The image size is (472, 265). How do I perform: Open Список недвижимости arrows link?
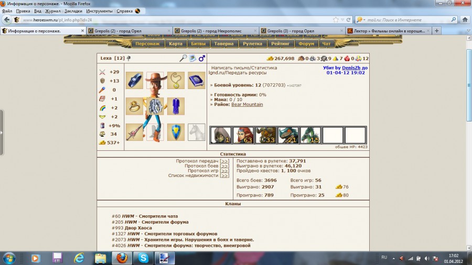pos(224,175)
